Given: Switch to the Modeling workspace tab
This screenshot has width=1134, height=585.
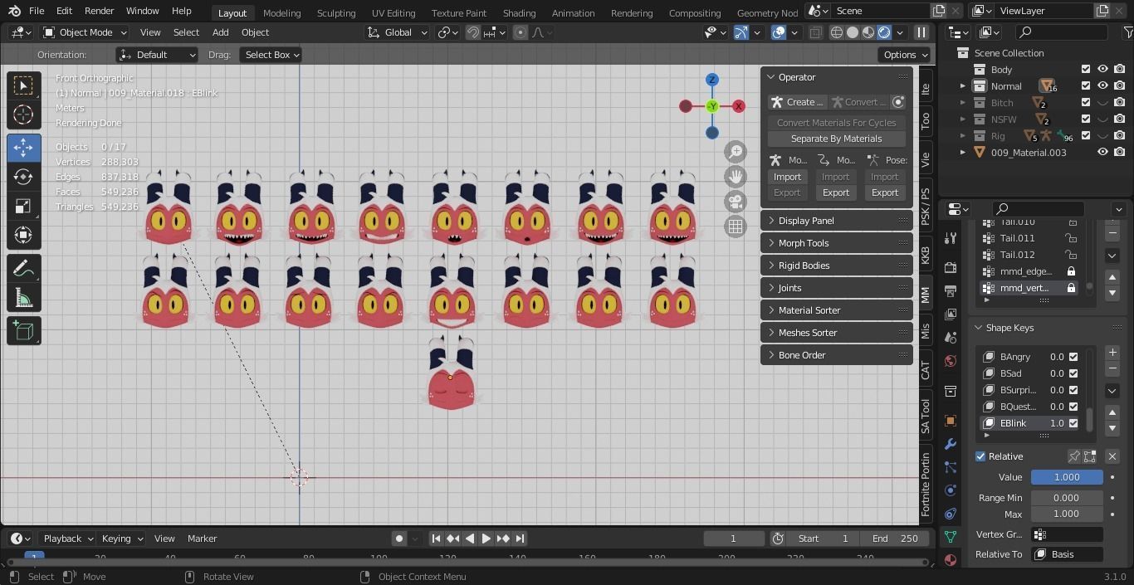Looking at the screenshot, I should (281, 12).
